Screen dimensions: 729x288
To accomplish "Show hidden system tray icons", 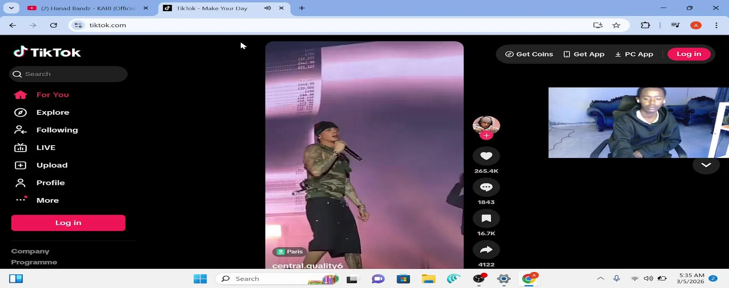I will (600, 278).
